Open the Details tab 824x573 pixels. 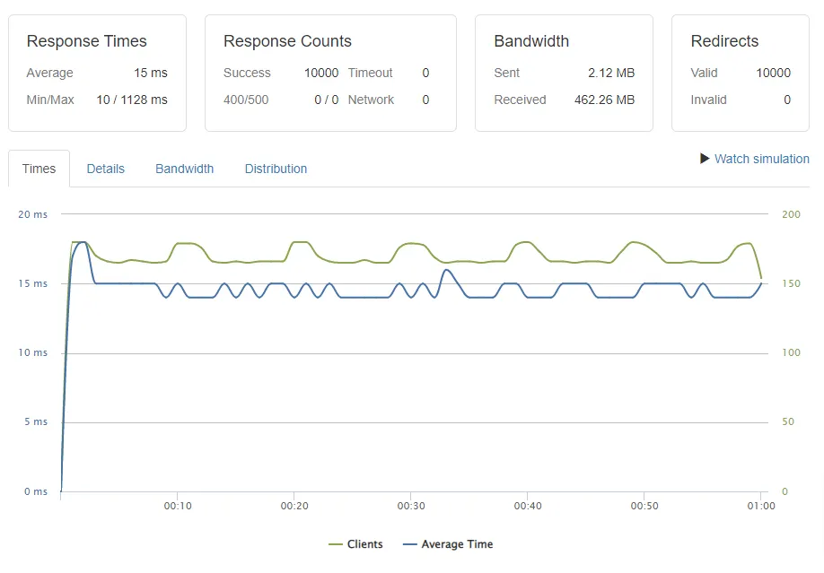(x=105, y=169)
